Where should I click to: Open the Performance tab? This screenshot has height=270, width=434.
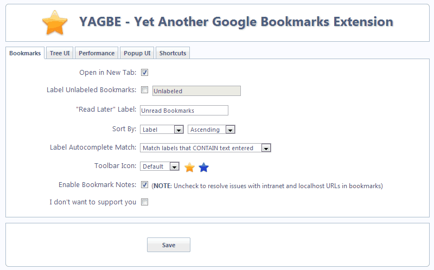tap(97, 53)
